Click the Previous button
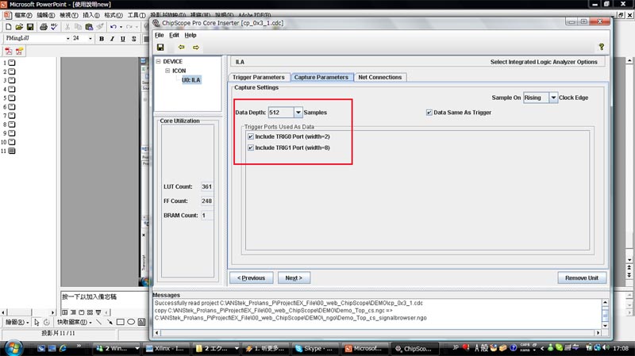Image resolution: width=635 pixels, height=356 pixels. click(251, 278)
